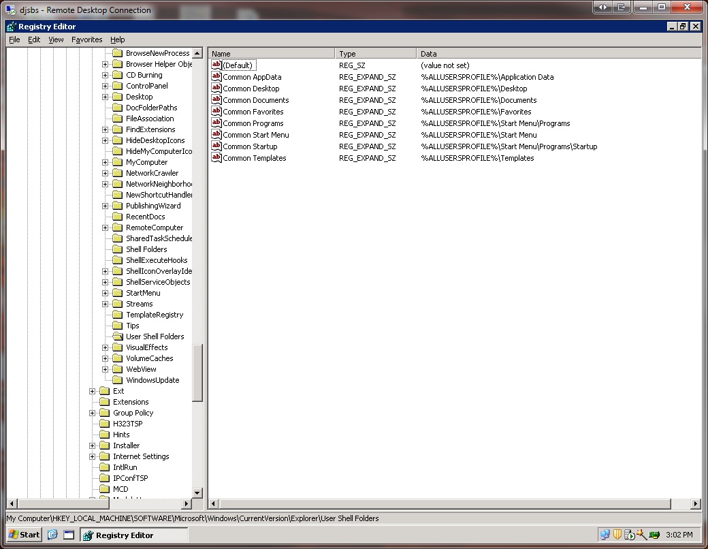
Task: Open the Help menu
Action: (x=117, y=40)
